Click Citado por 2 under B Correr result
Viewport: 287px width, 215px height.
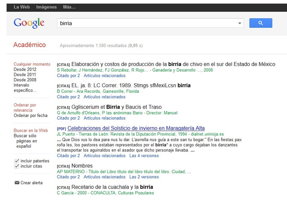coord(68,97)
